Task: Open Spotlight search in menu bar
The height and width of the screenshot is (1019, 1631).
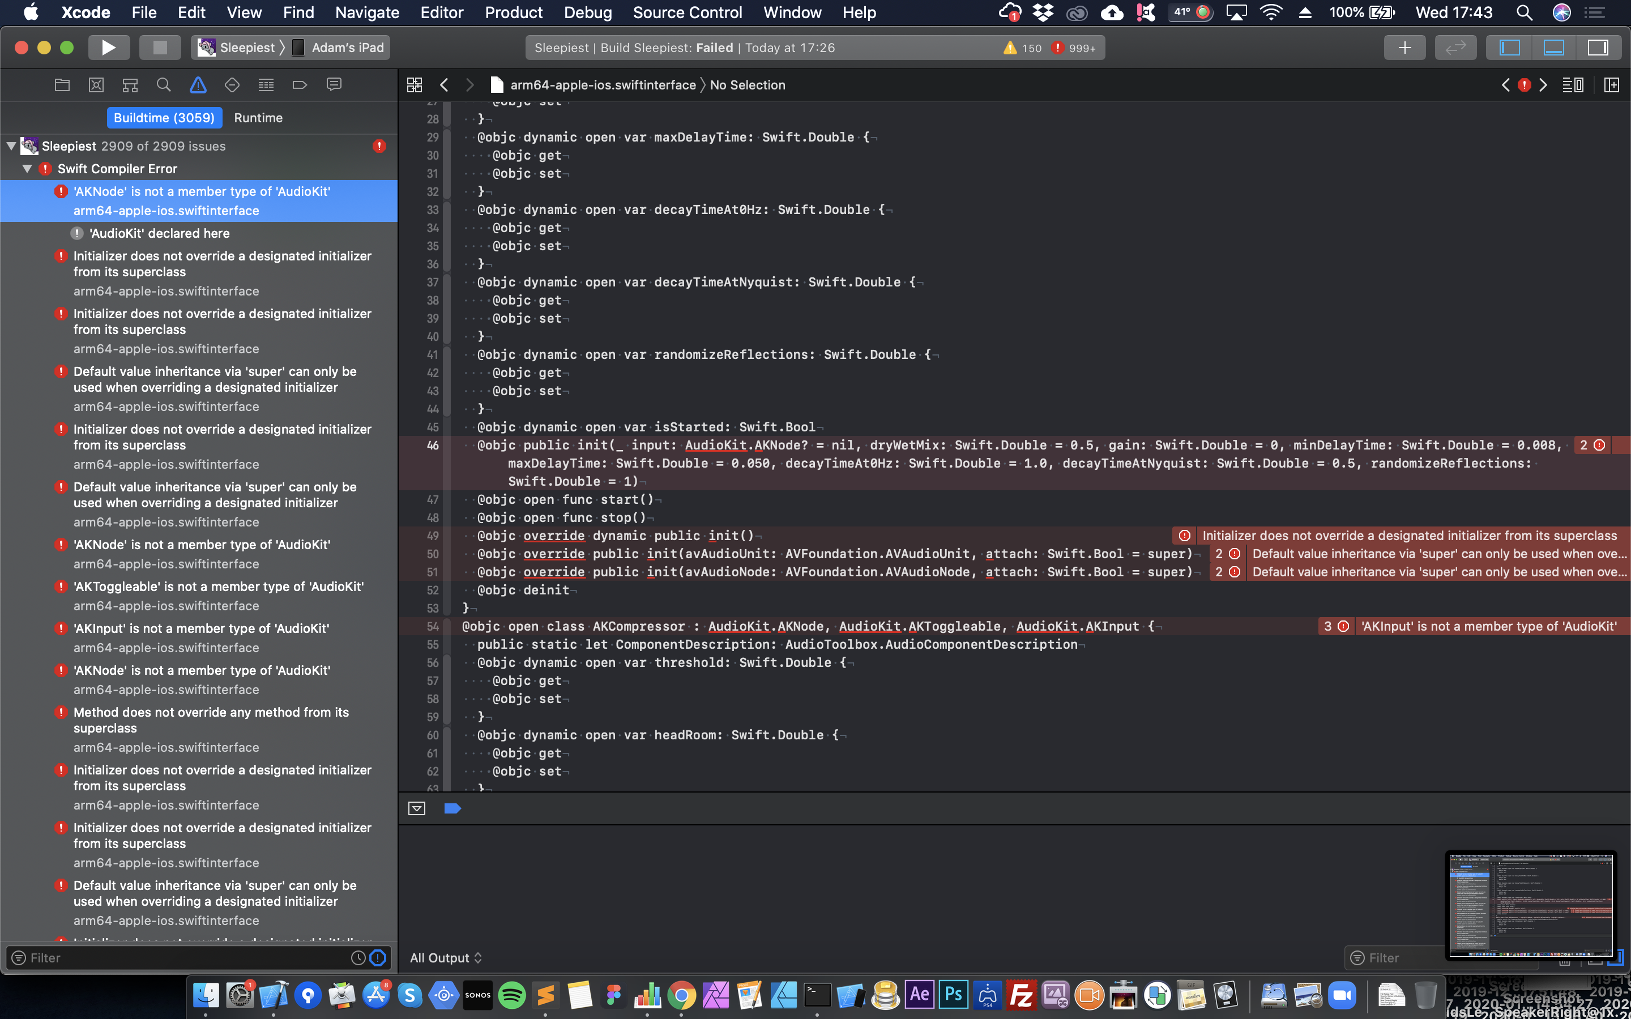Action: [1525, 12]
